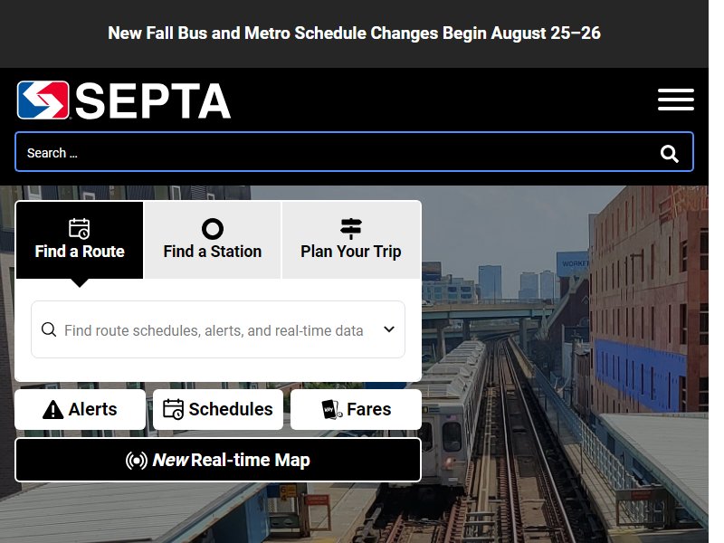Expand the route finder dropdown chevron
The width and height of the screenshot is (724, 543).
pyautogui.click(x=389, y=329)
